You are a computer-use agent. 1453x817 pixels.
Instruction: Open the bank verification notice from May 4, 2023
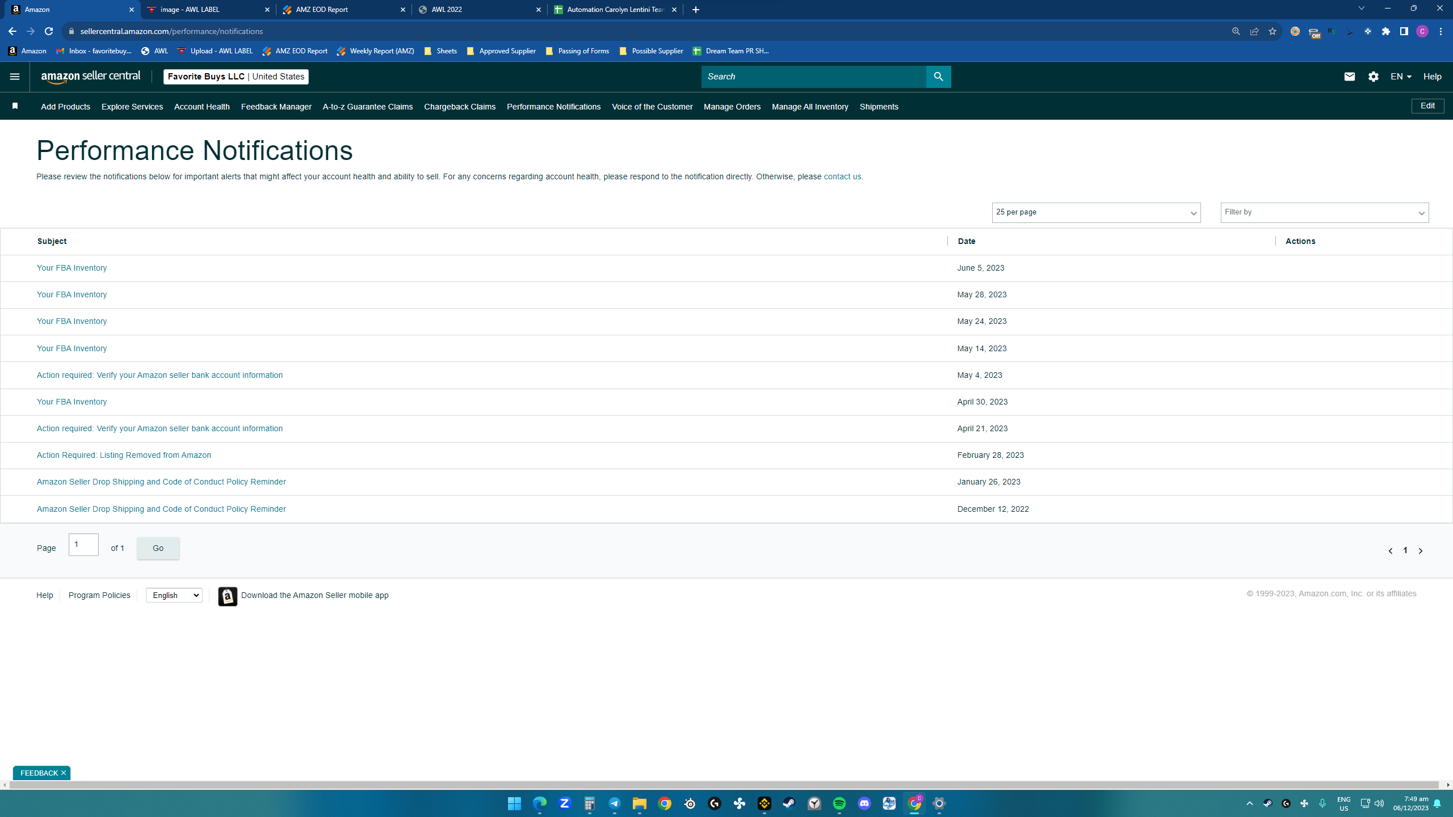[x=159, y=375]
